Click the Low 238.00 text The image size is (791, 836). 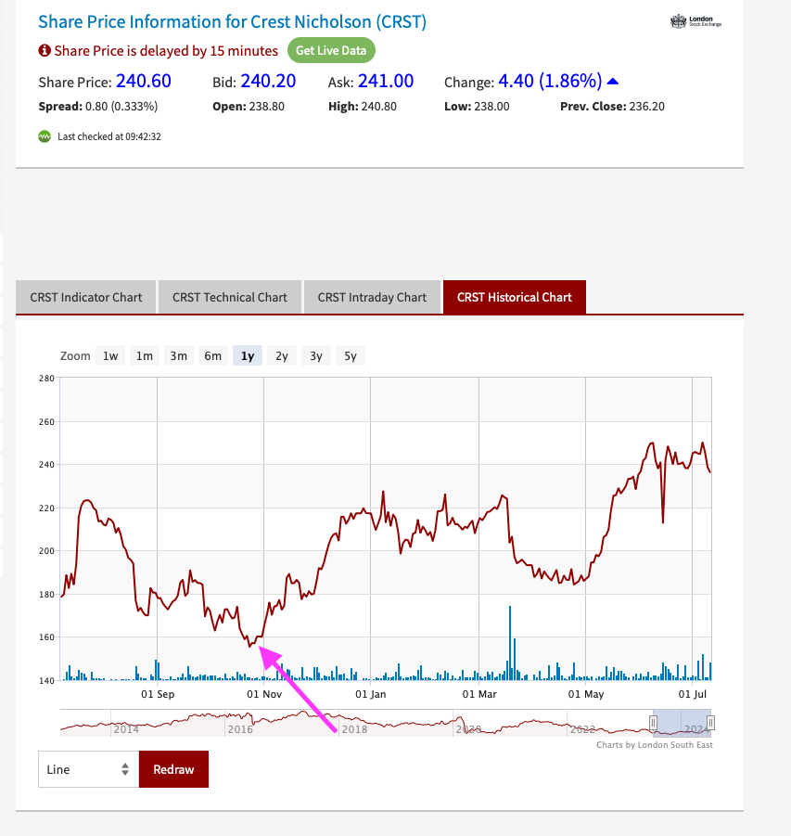(477, 107)
